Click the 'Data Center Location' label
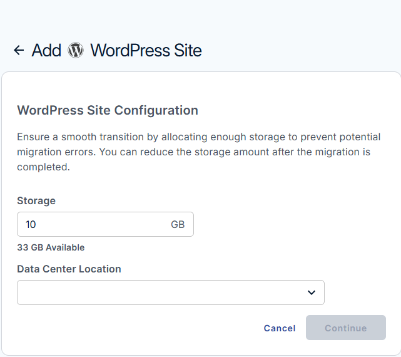 (69, 269)
